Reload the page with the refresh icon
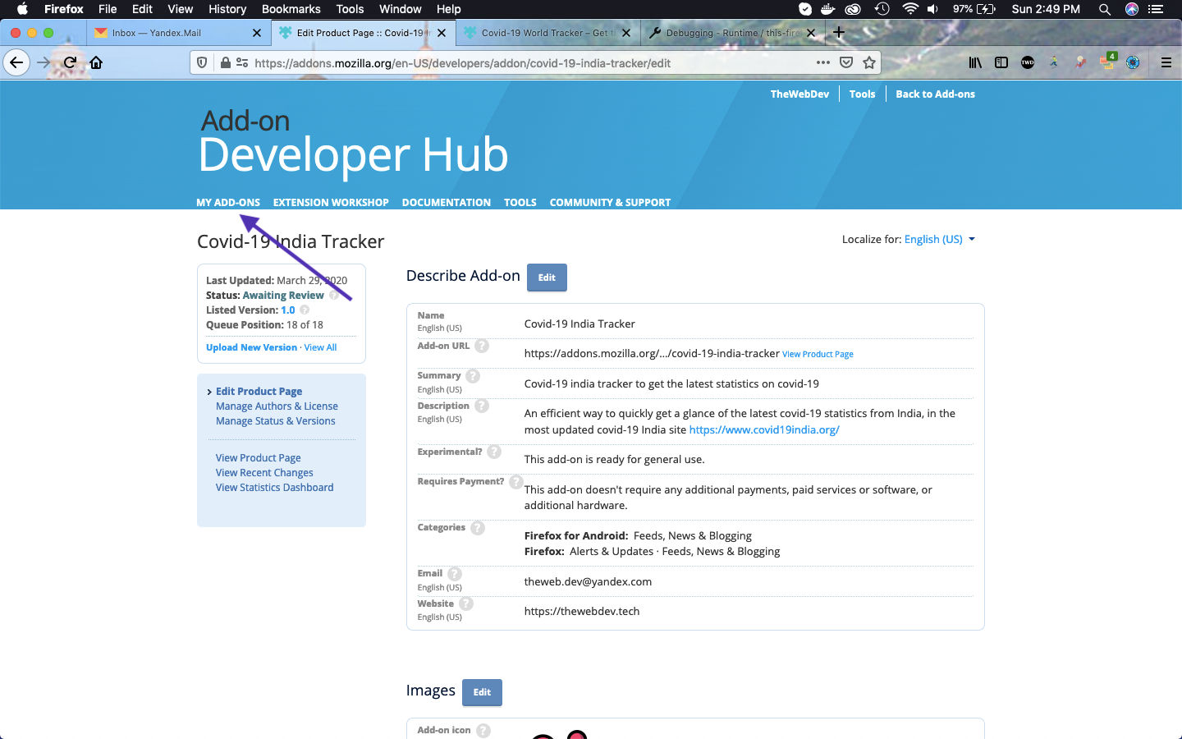The image size is (1182, 739). coord(71,62)
